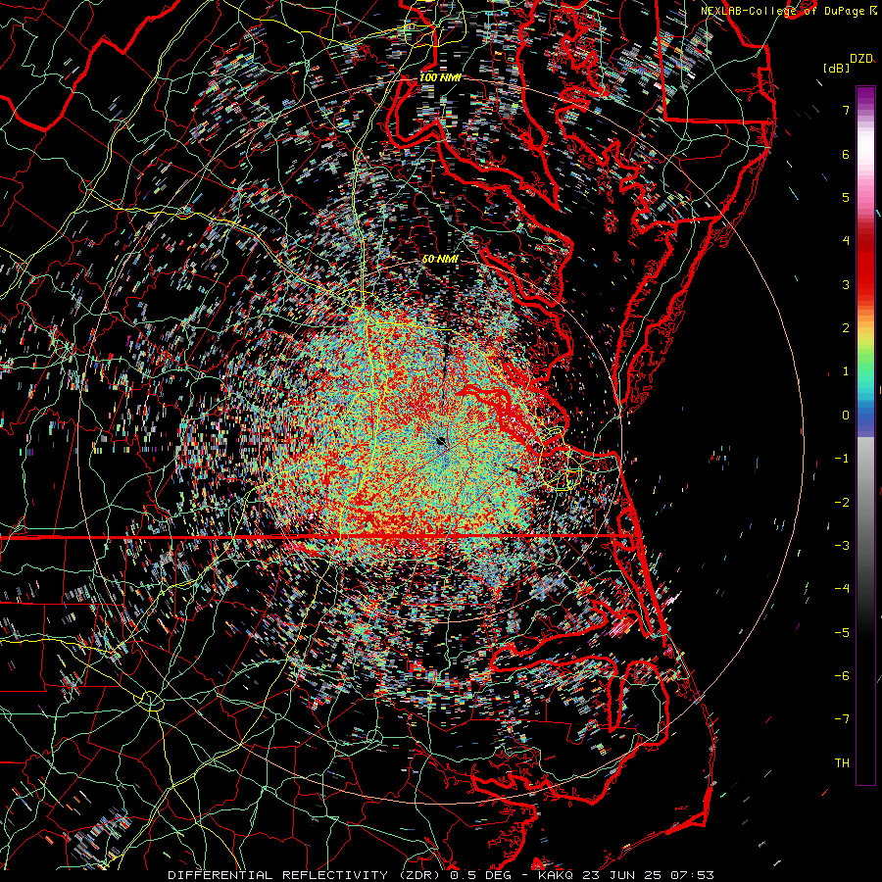Click the '-6' value on the color scale
The image size is (882, 882).
[x=842, y=676]
